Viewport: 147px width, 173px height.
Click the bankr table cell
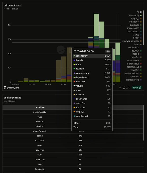tap(40, 136)
